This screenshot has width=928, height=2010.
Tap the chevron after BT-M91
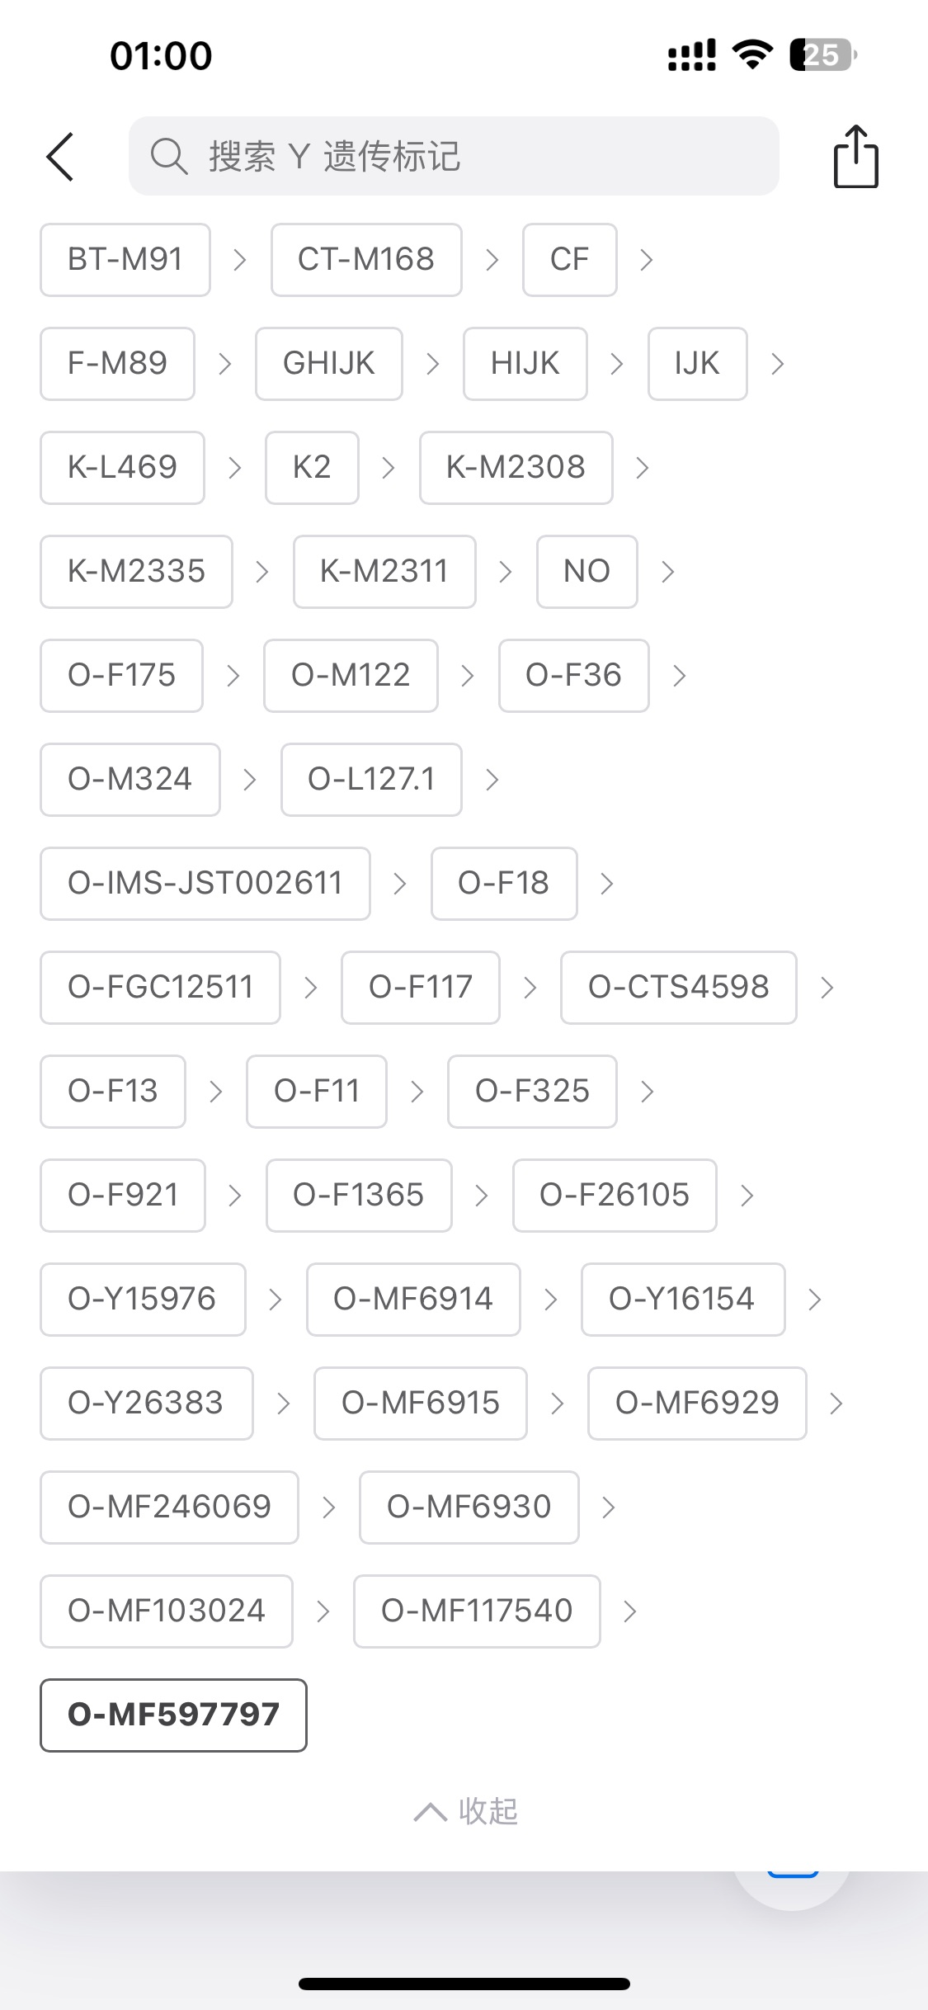pyautogui.click(x=240, y=260)
